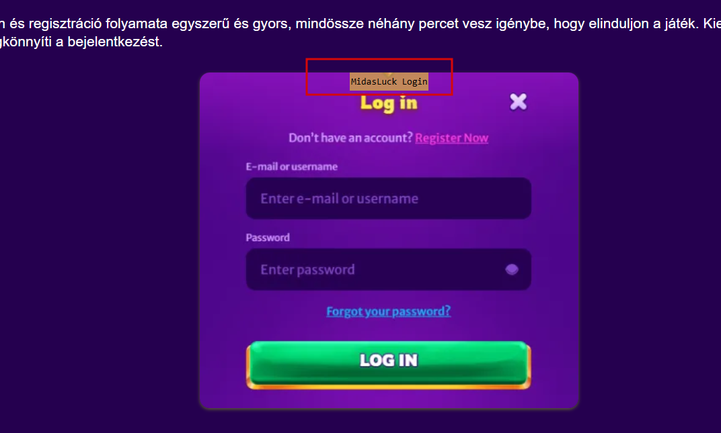The image size is (721, 433).
Task: Click the orange trim under LOG IN
Action: [x=389, y=387]
